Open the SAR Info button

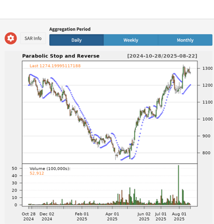coord(33,38)
